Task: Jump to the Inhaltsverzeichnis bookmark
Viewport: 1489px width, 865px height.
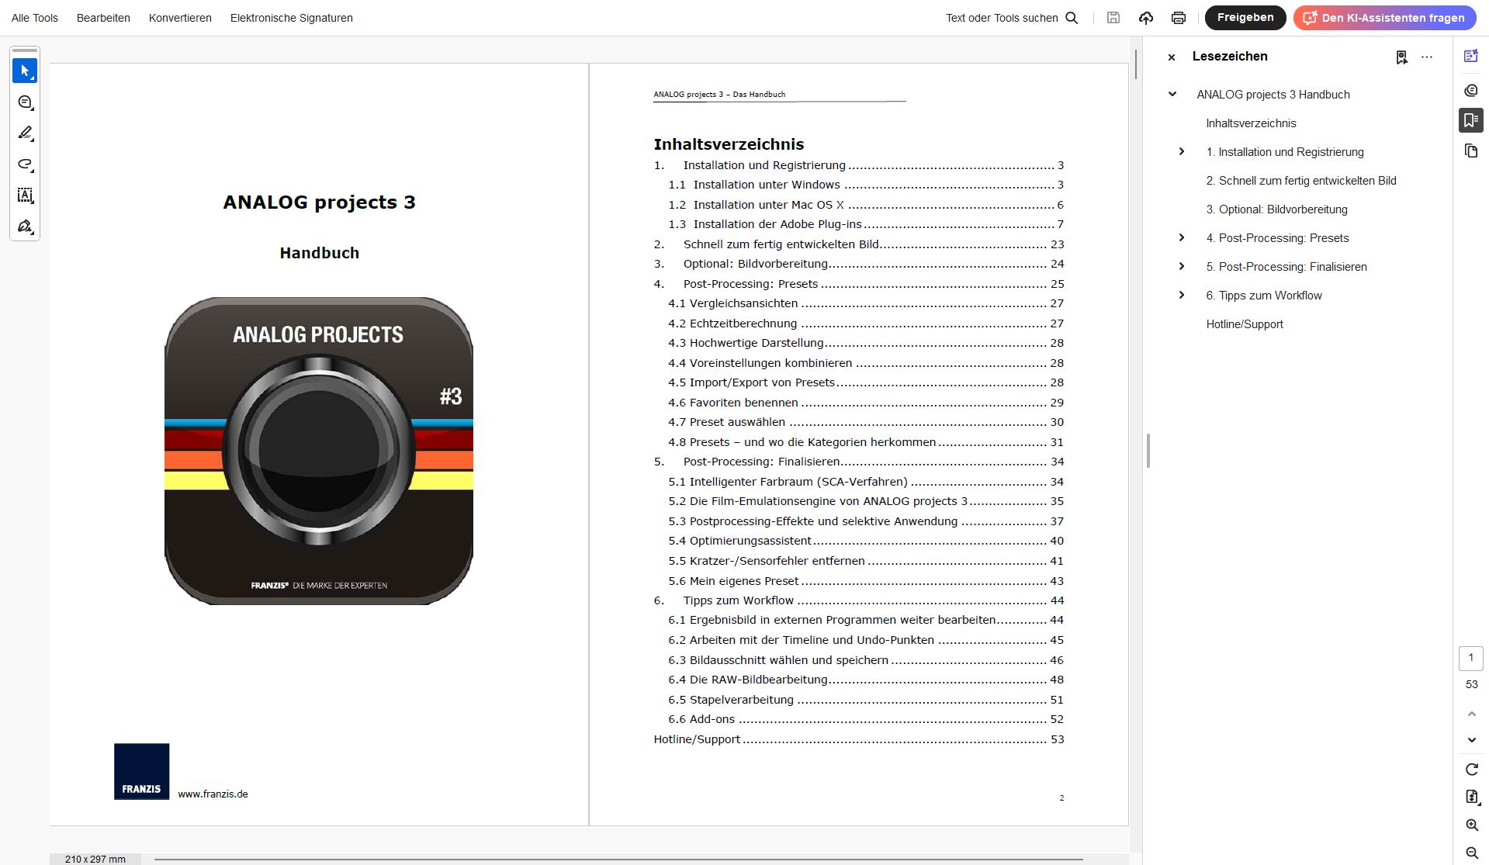Action: click(1251, 123)
